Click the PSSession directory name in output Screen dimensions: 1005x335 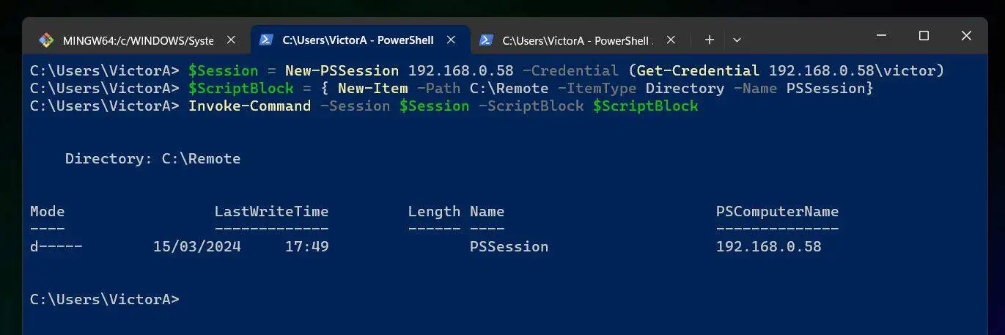tap(509, 246)
